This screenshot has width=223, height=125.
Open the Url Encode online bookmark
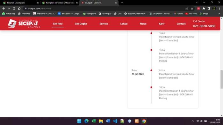(160, 14)
